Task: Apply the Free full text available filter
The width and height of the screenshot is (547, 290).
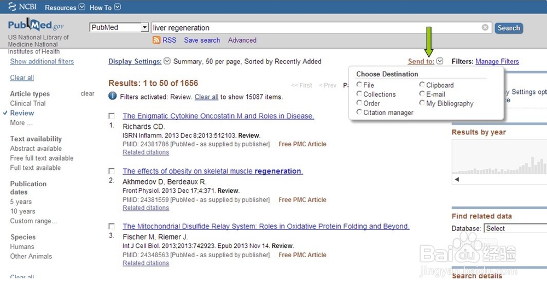Action: tap(42, 158)
